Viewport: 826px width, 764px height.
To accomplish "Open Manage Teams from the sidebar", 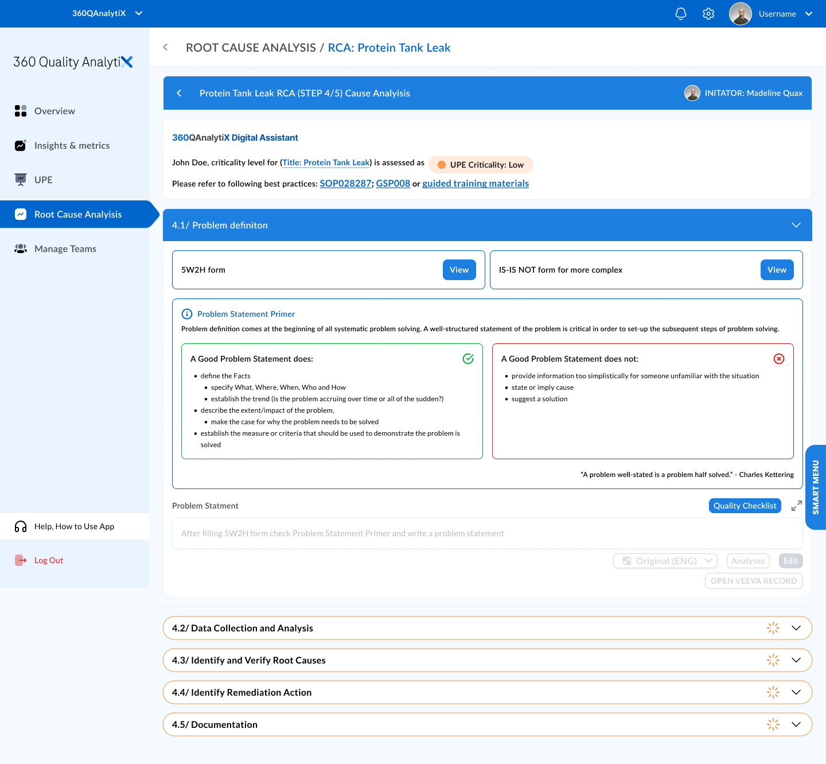I will click(x=65, y=249).
